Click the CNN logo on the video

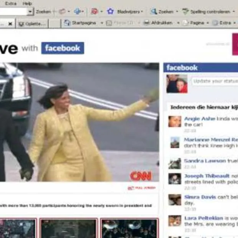click(141, 176)
